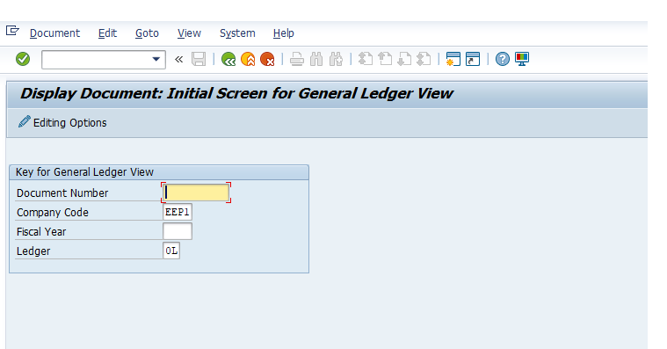Click the First Page navigation icon

(366, 59)
